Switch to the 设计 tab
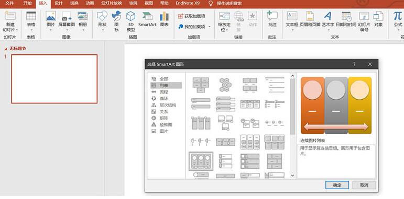404x199 pixels. [59, 3]
